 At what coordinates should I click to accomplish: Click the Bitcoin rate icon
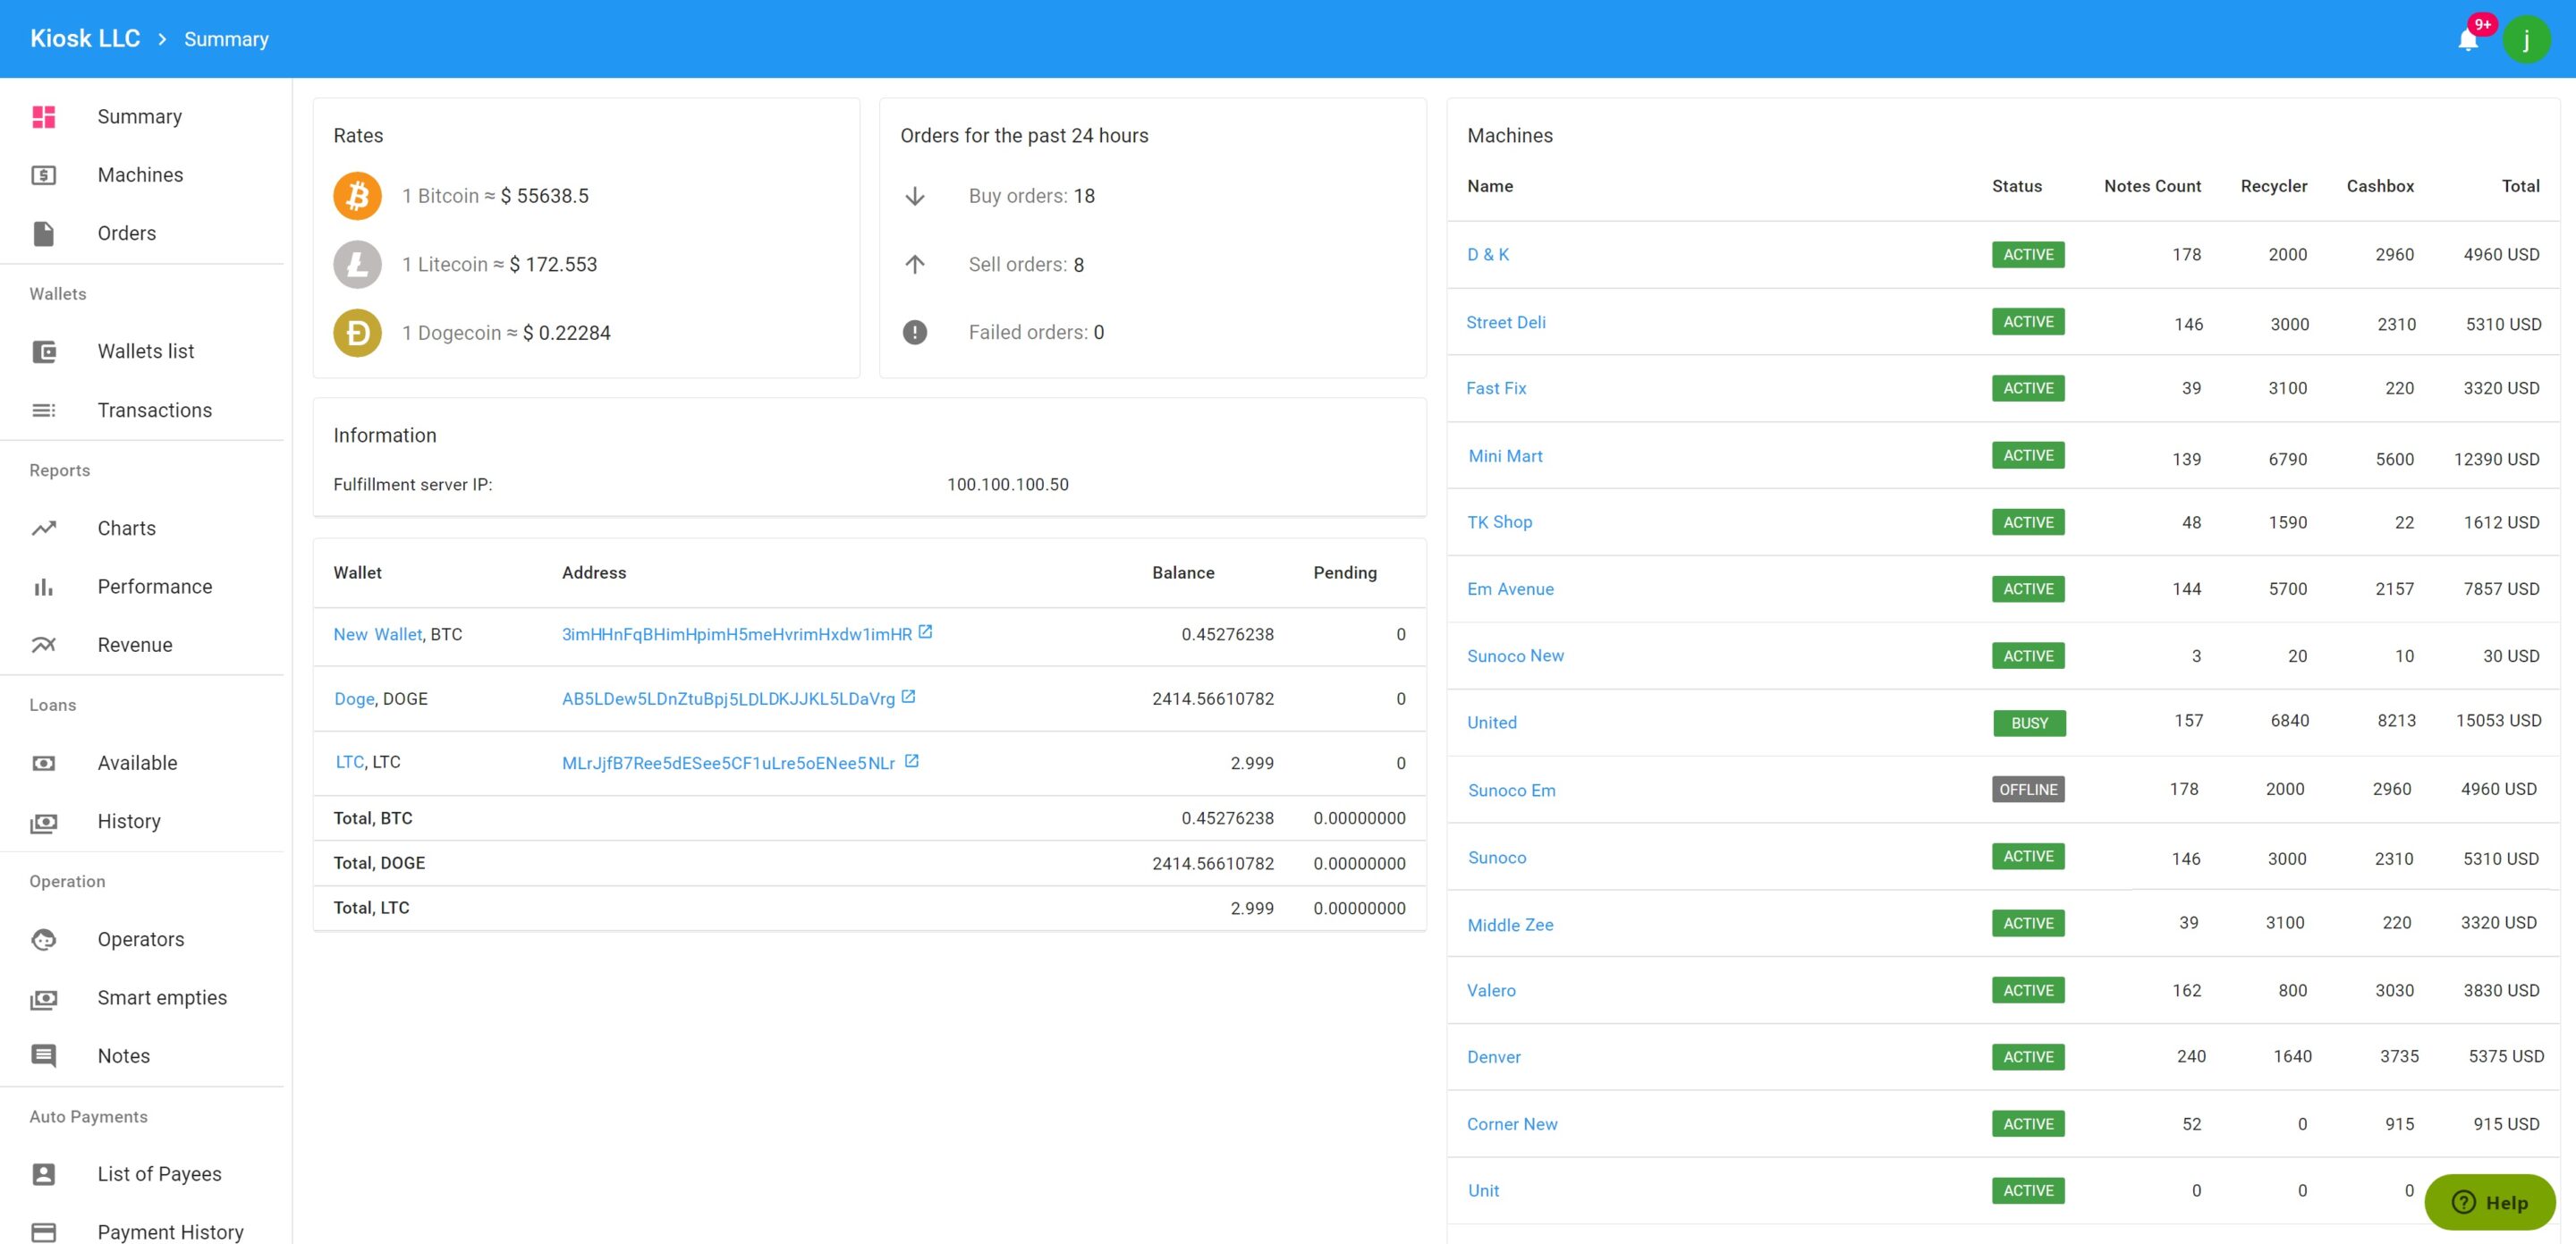pyautogui.click(x=357, y=196)
